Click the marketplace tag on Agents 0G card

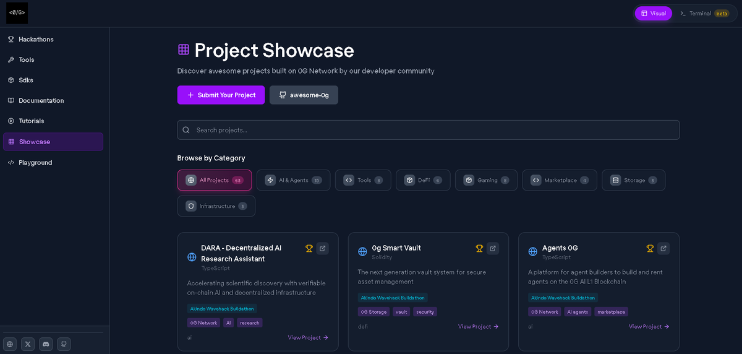pyautogui.click(x=612, y=312)
